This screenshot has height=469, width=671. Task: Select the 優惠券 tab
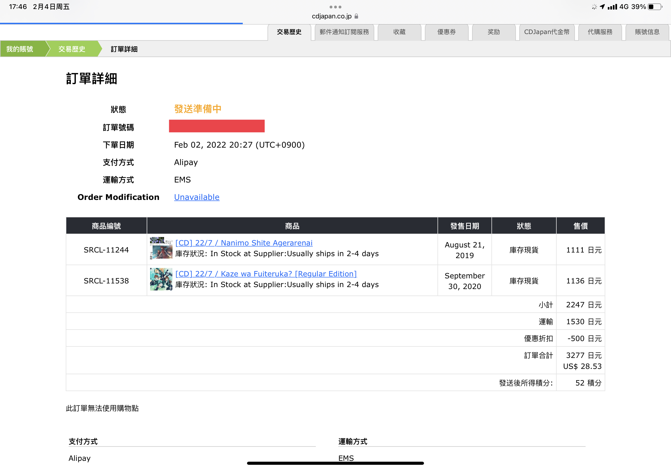point(446,32)
